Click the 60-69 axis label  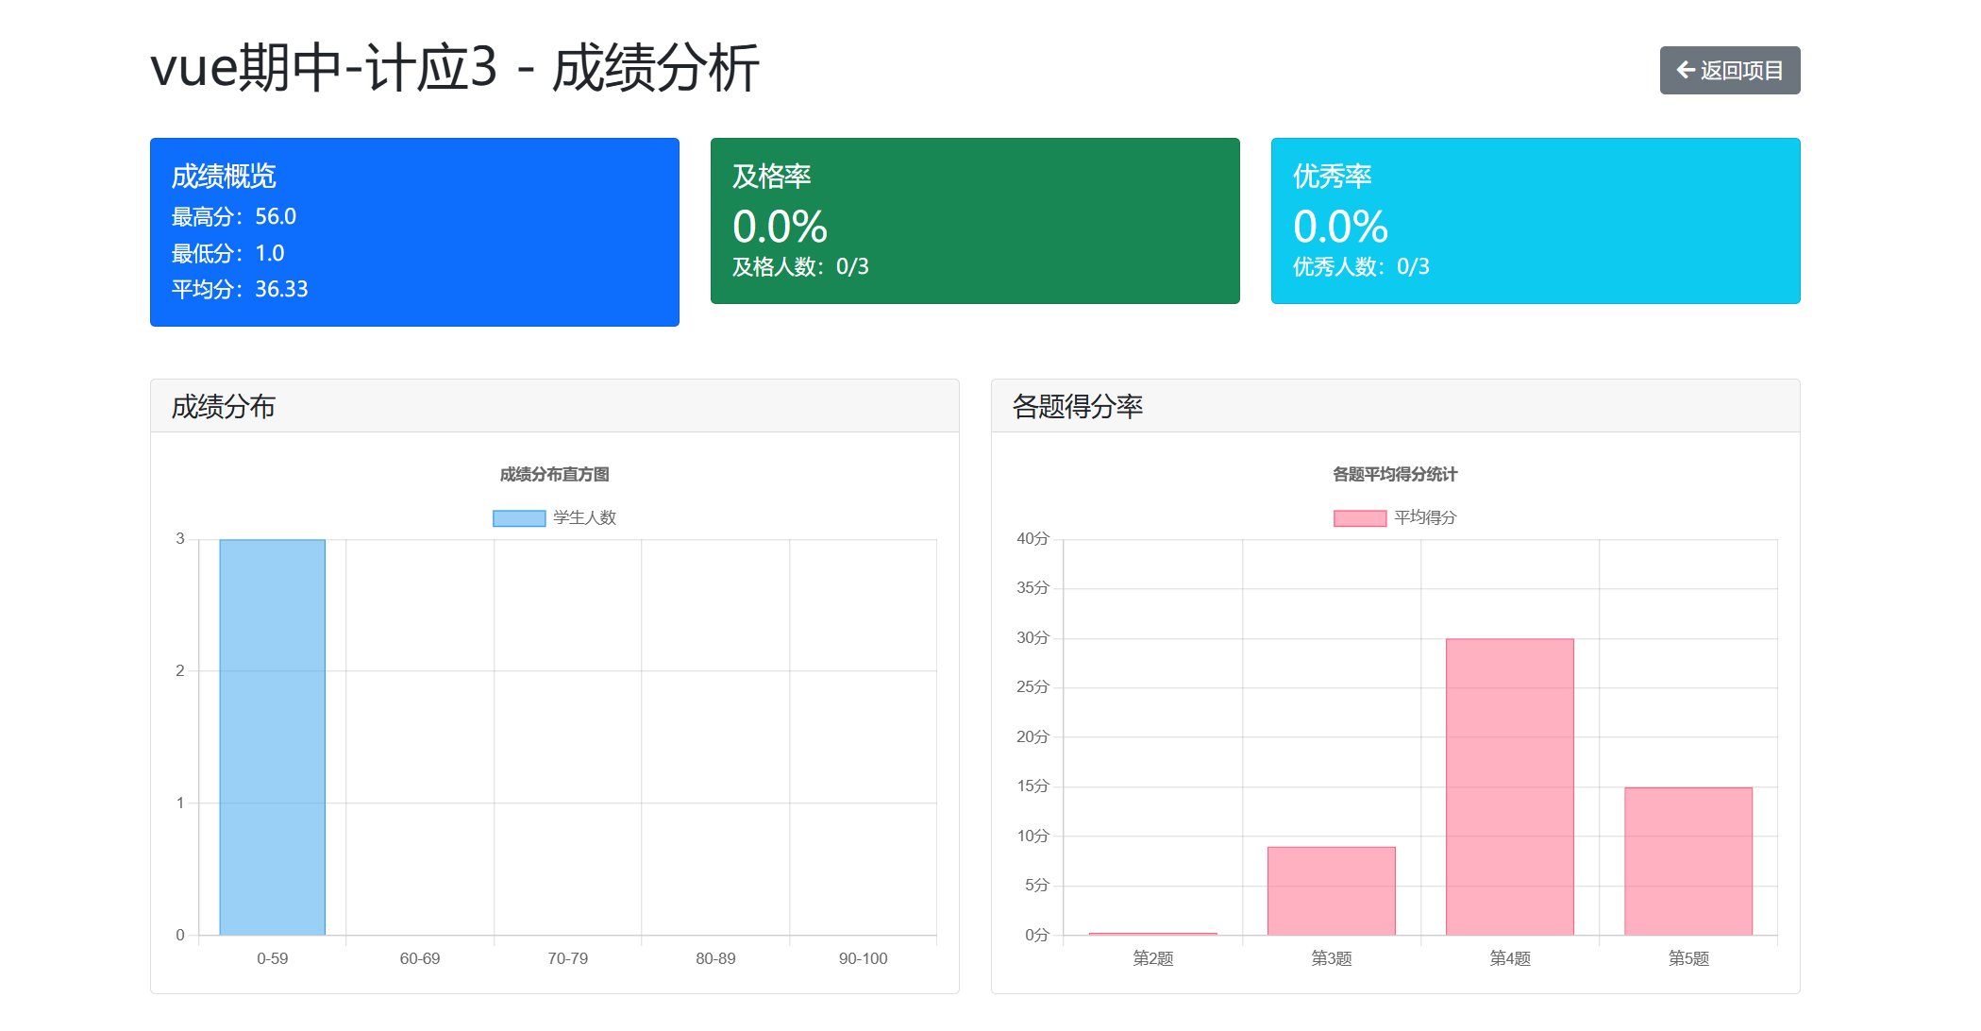(x=420, y=958)
